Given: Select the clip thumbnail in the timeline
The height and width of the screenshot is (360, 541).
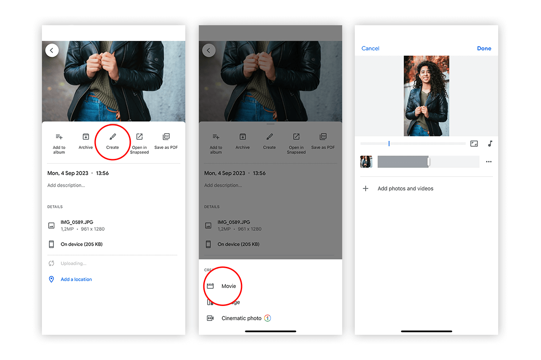Looking at the screenshot, I should 366,162.
